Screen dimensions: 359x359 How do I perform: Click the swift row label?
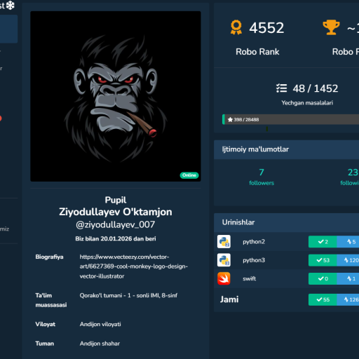point(250,278)
